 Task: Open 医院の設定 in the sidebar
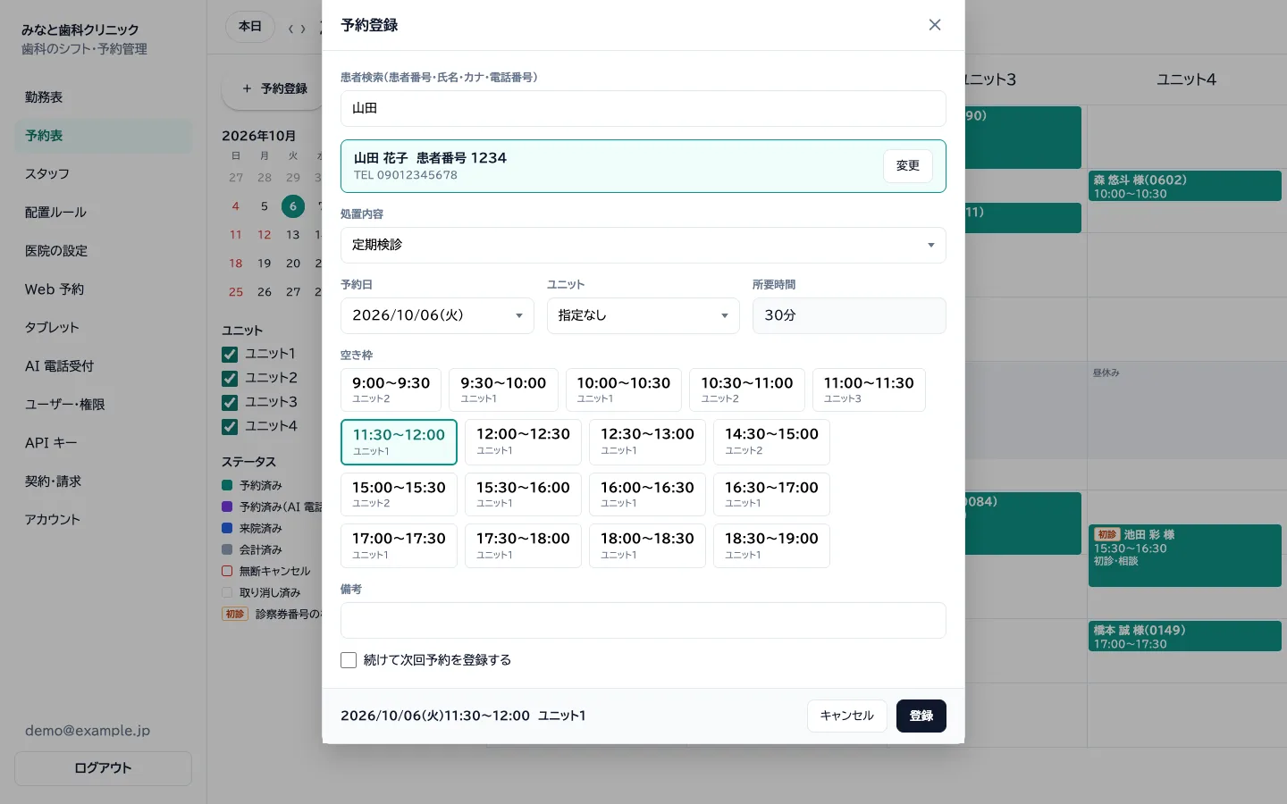pos(103,251)
